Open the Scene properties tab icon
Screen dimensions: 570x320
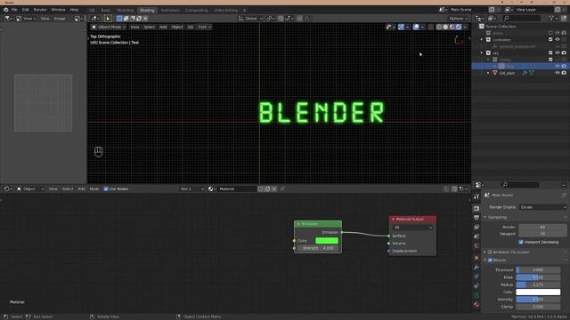476,236
